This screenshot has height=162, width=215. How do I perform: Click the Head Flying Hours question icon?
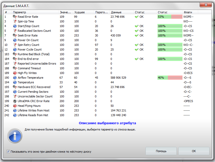[x=15, y=106]
